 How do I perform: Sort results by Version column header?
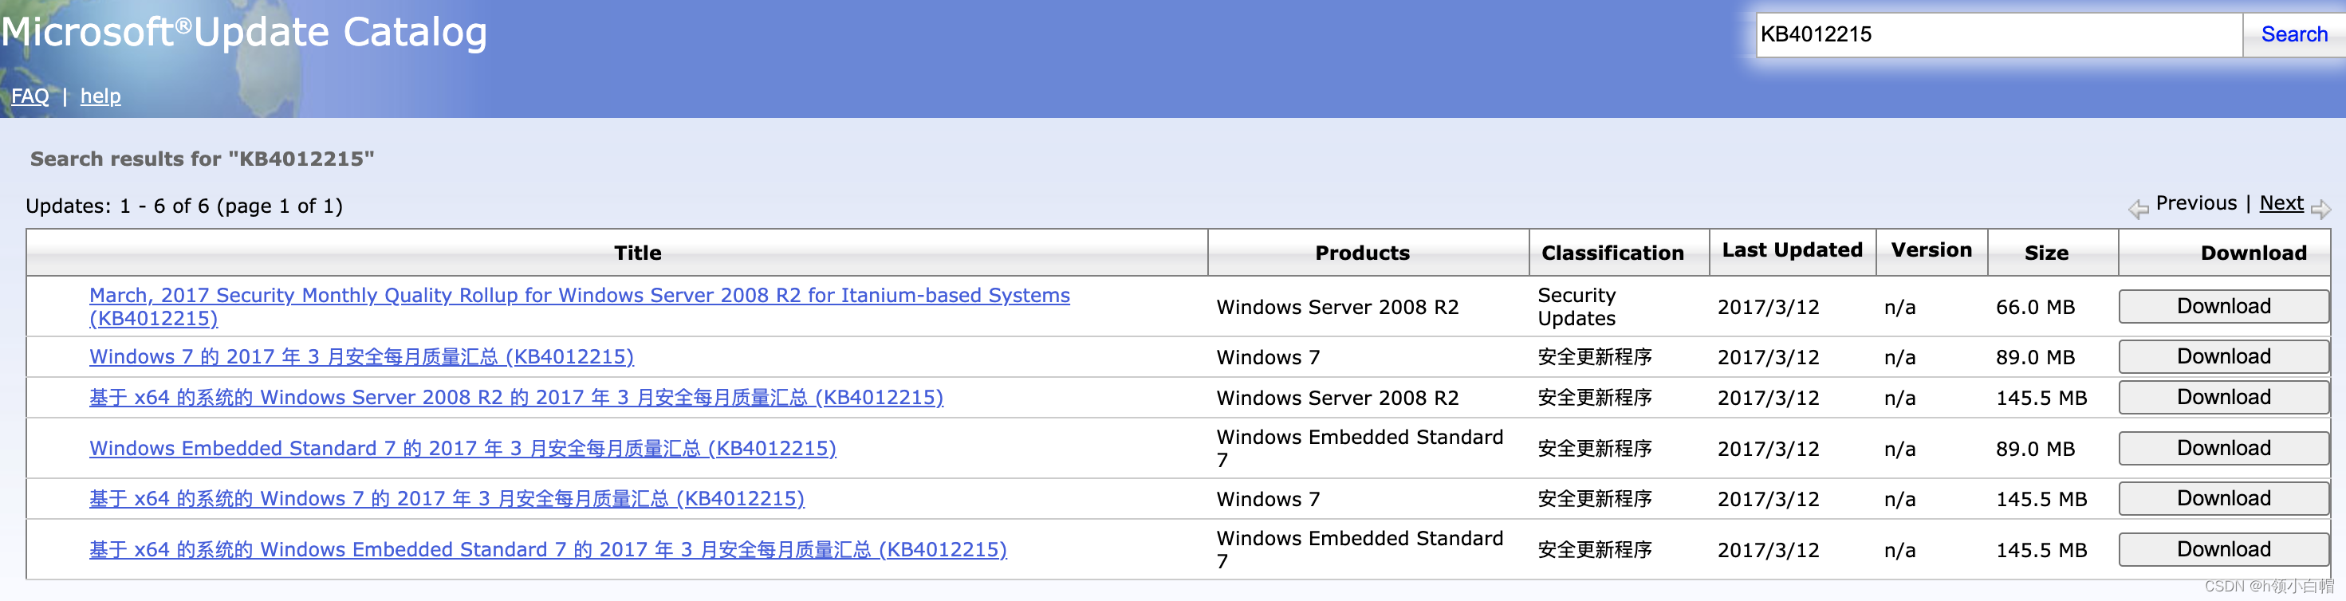[x=1931, y=250]
